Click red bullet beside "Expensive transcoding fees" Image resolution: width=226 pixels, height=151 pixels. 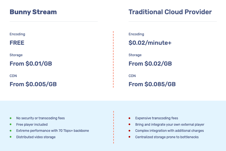129,118
